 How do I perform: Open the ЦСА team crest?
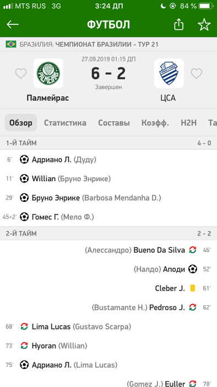click(x=169, y=74)
